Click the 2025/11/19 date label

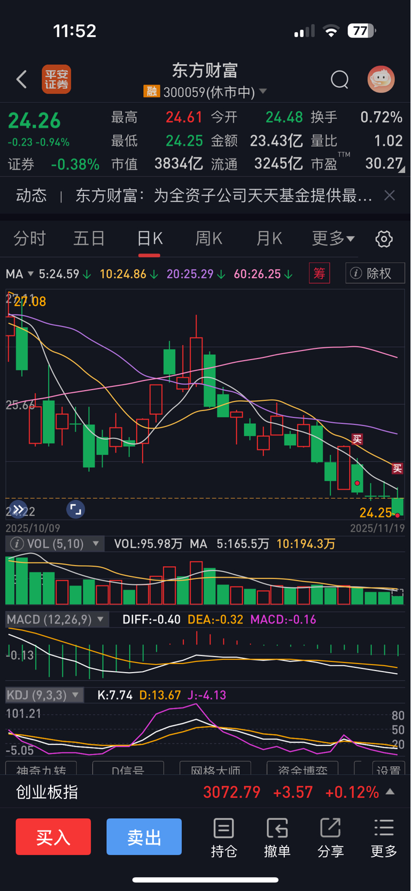point(377,528)
